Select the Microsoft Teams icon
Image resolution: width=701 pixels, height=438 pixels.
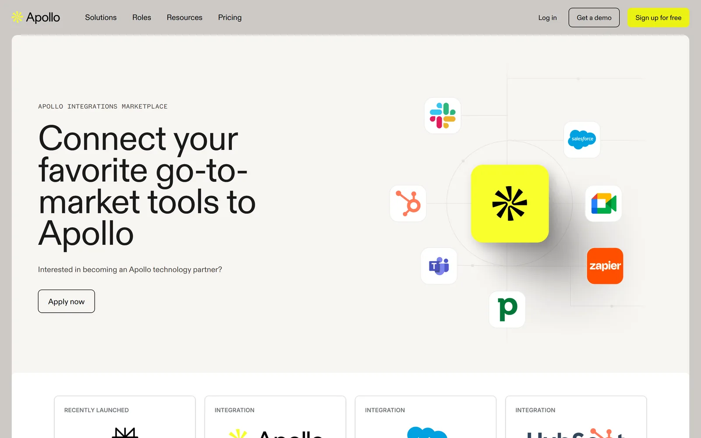coord(439,266)
